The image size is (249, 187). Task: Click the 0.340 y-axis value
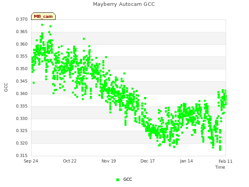[22, 93]
